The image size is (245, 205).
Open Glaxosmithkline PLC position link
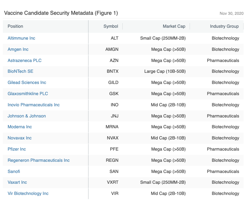(x=28, y=94)
